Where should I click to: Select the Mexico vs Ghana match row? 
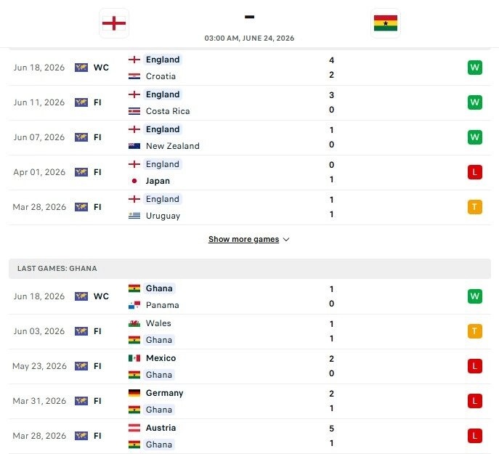click(250, 366)
